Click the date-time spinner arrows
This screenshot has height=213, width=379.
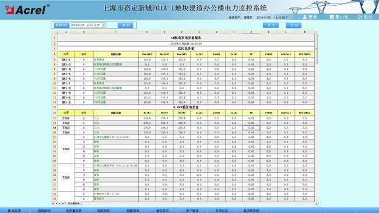pos(104,25)
